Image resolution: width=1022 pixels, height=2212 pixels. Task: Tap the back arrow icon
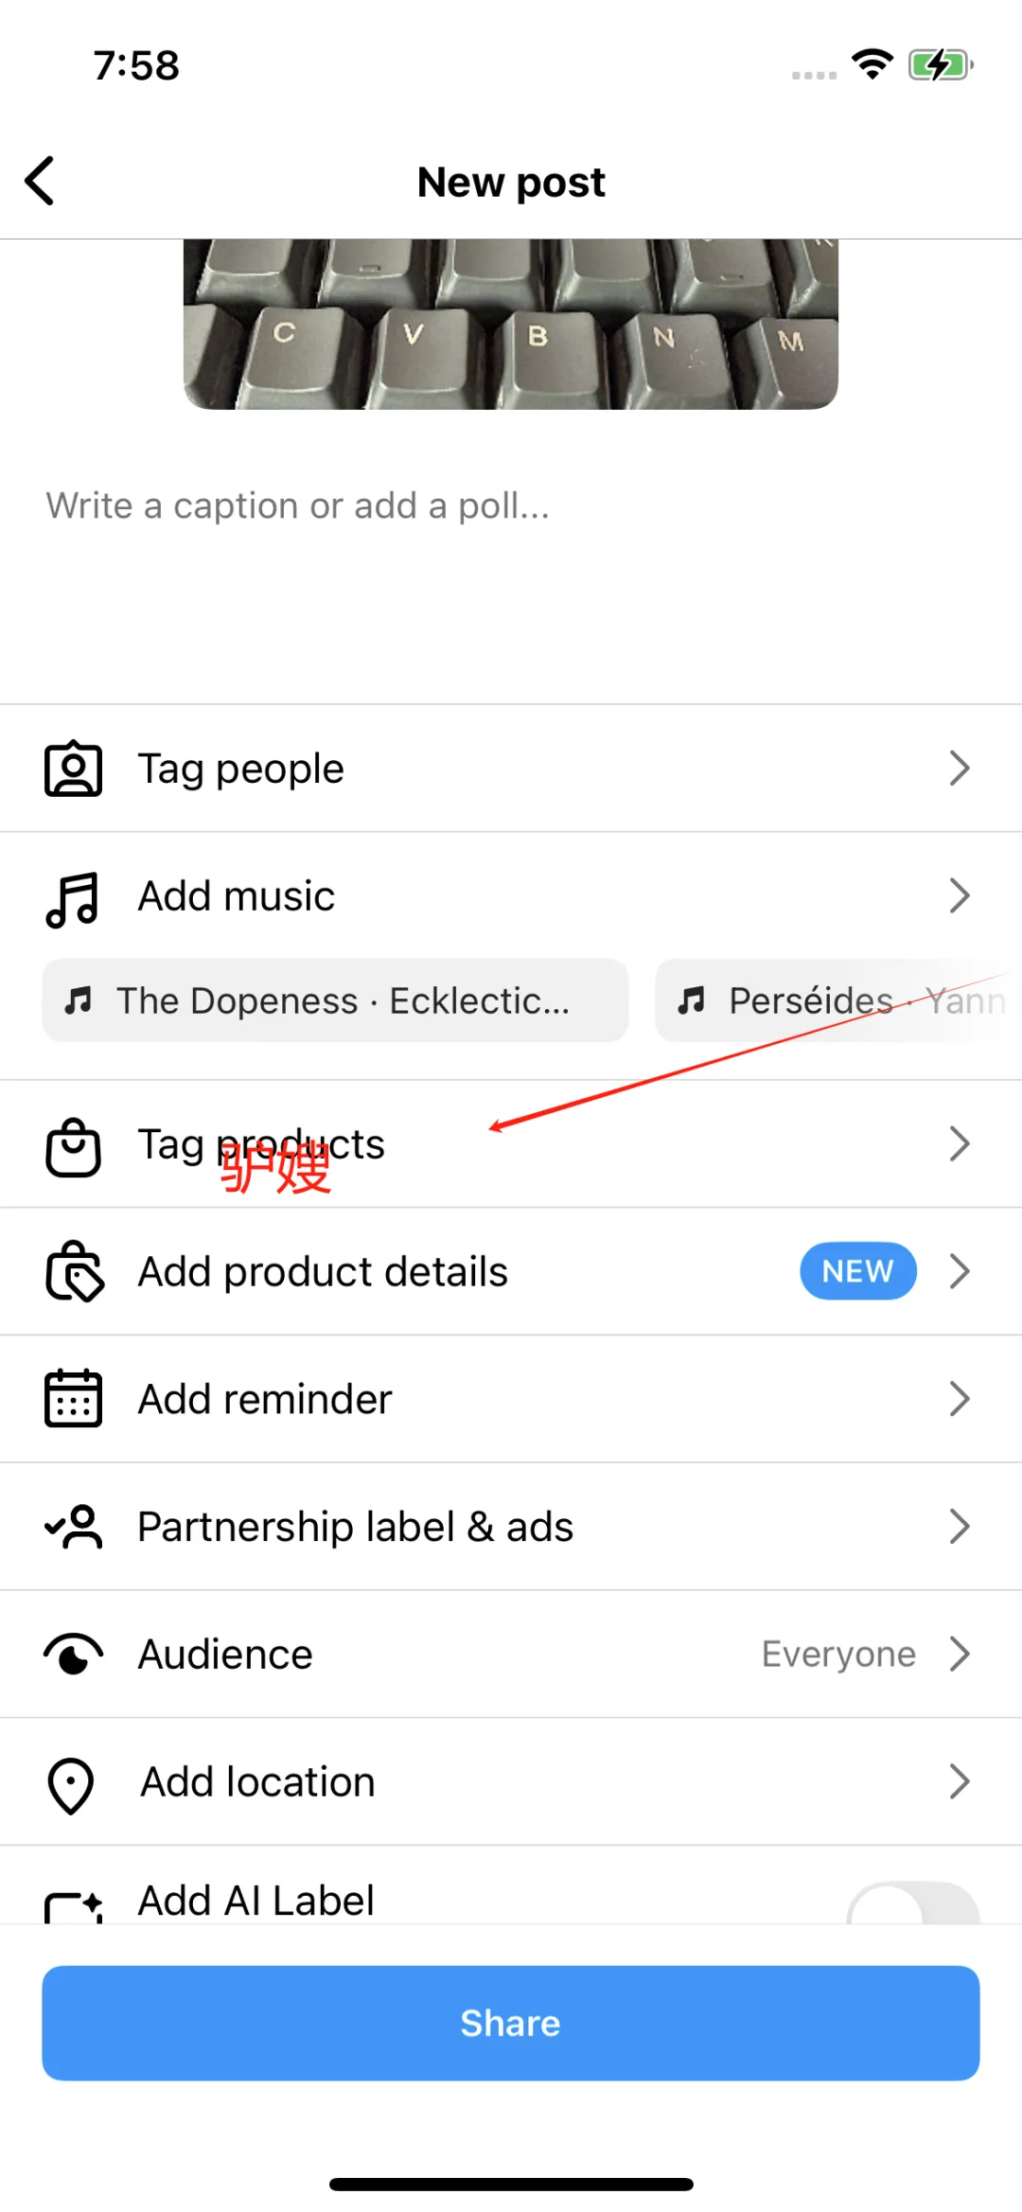pyautogui.click(x=40, y=181)
